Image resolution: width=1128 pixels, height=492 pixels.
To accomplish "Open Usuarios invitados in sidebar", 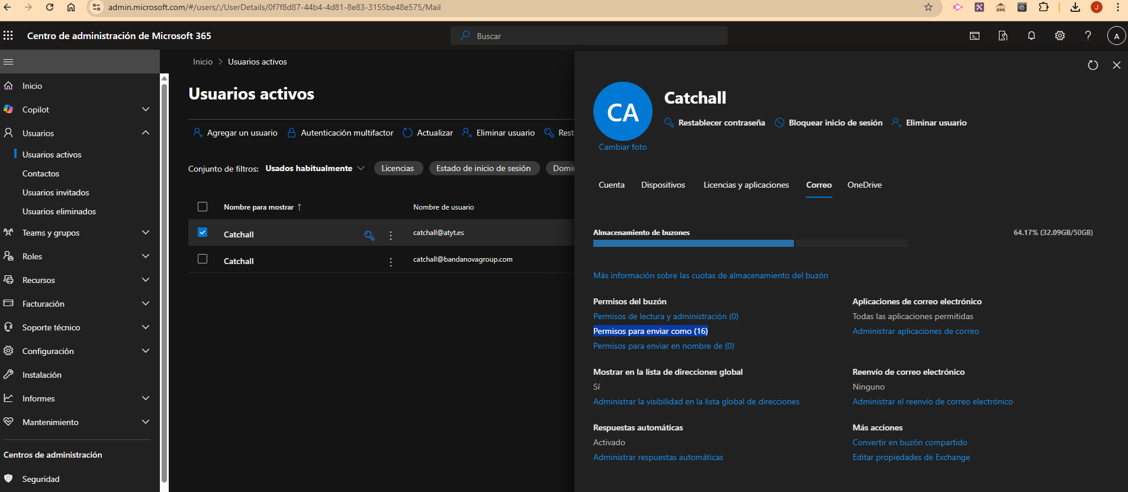I will tap(56, 192).
